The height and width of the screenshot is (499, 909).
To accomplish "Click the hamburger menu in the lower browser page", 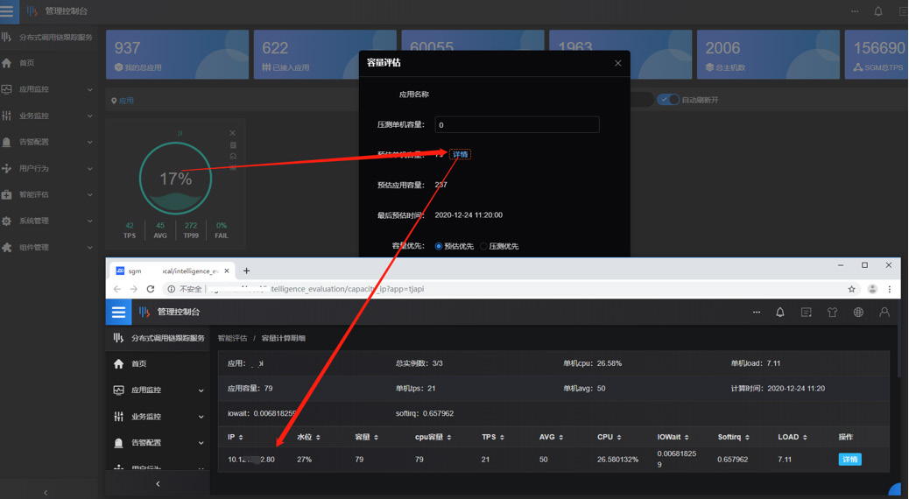I will (x=118, y=312).
